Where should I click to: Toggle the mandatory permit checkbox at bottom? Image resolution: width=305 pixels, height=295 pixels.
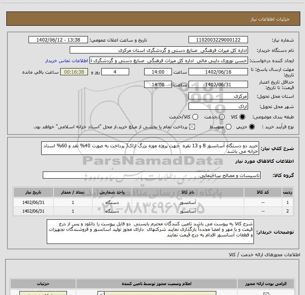pyautogui.click(x=266, y=294)
